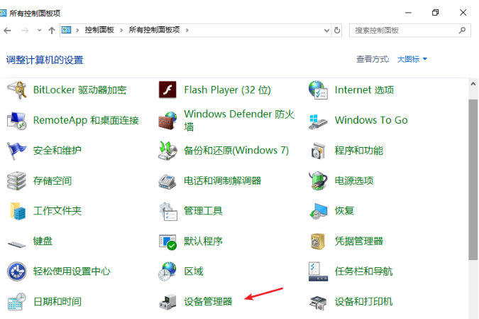This screenshot has width=479, height=319.
Task: Open the 电话和调制解调器 phone icon
Action: pos(167,181)
